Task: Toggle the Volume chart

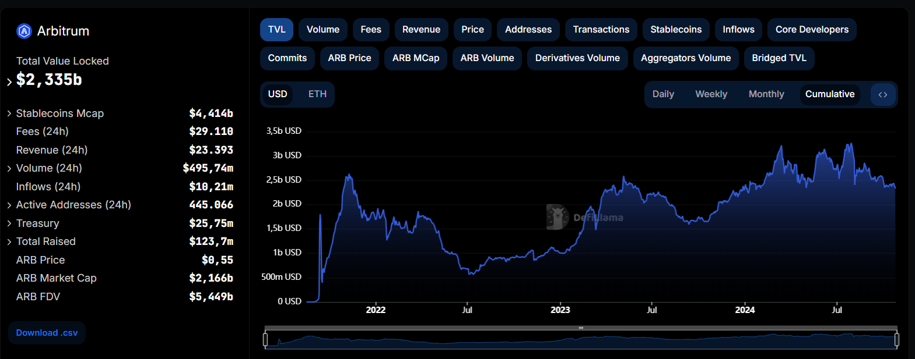Action: pos(323,30)
